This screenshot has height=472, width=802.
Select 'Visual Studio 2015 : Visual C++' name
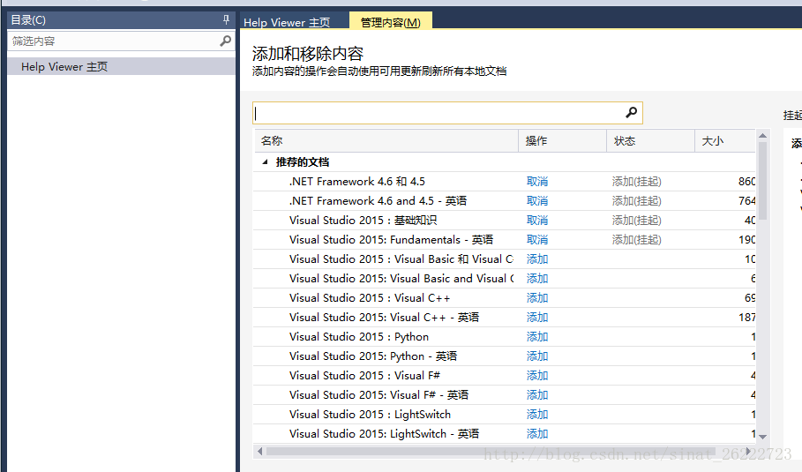pyautogui.click(x=370, y=298)
